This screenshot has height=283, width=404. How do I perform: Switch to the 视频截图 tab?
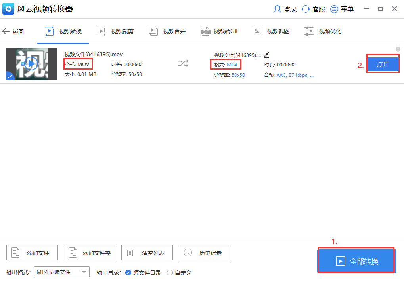pos(271,31)
